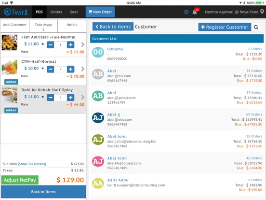
Task: Click Addon button under Dahi ke Kebab
Action: click(x=11, y=110)
